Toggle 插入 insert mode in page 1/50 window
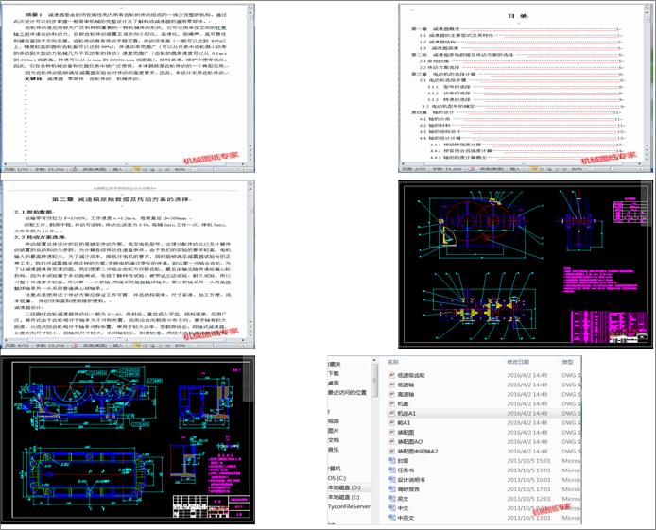This screenshot has width=656, height=530. point(118,169)
